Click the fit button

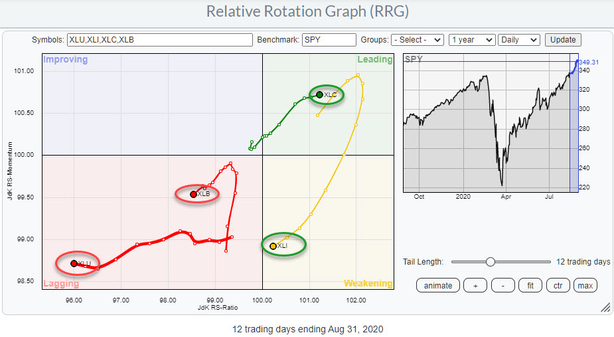530,286
